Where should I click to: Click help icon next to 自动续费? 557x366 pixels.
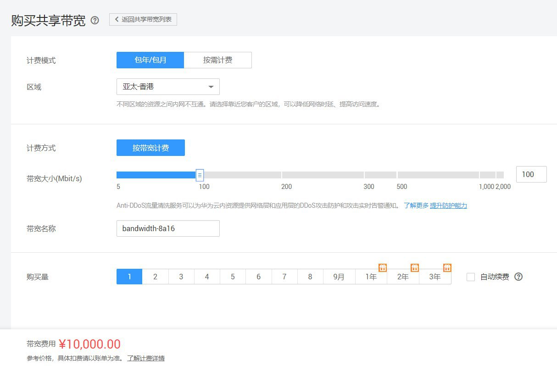tap(518, 277)
